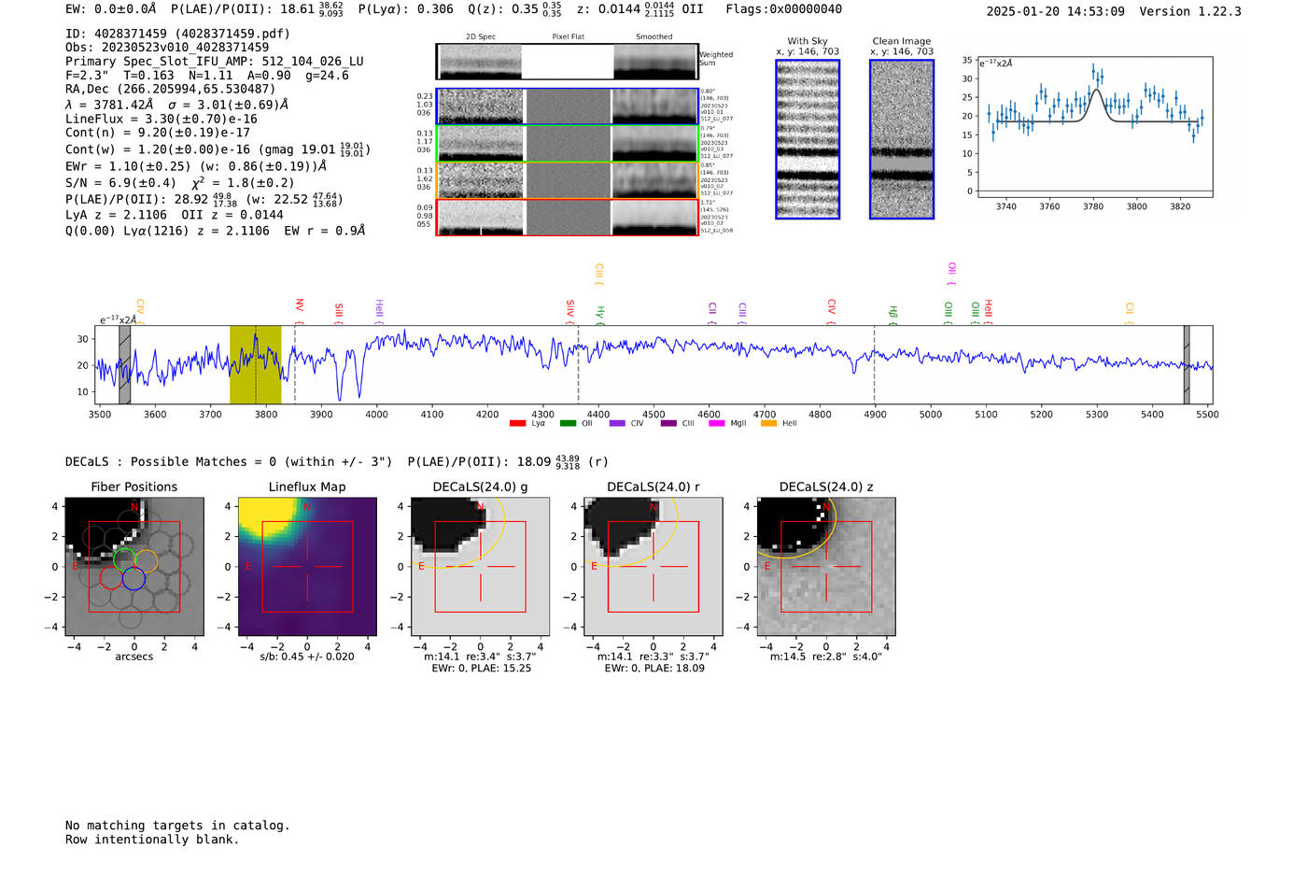Click the orange fiber circle in Fiber Positions
Viewport: 1307px width, 890px height.
pyautogui.click(x=146, y=561)
